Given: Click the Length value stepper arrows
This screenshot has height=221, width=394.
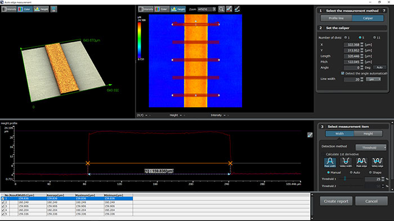Looking at the screenshot, I should pyautogui.click(x=362, y=56).
